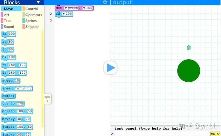Pick the lt 180, 100 palette block
221x136 pixels.
click(14, 73)
